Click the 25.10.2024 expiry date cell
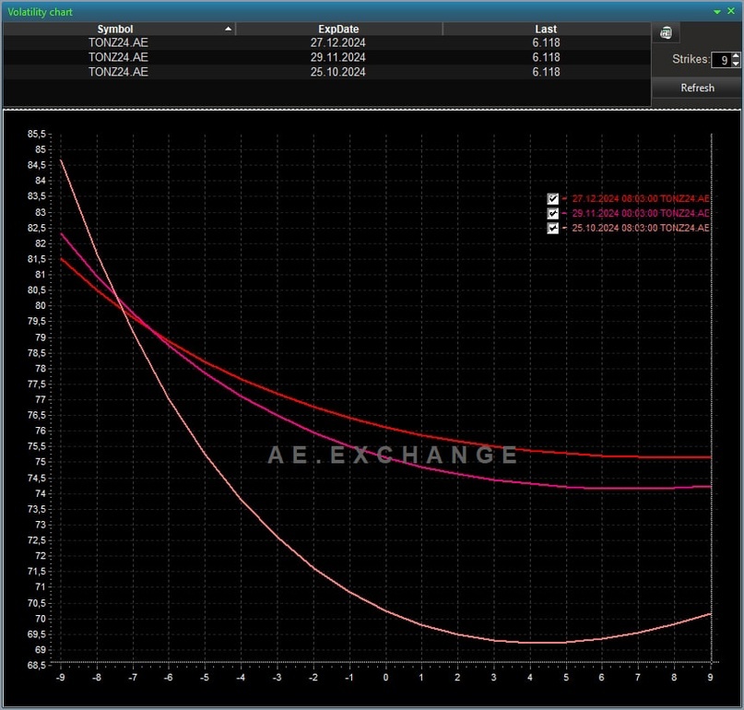 [x=337, y=72]
